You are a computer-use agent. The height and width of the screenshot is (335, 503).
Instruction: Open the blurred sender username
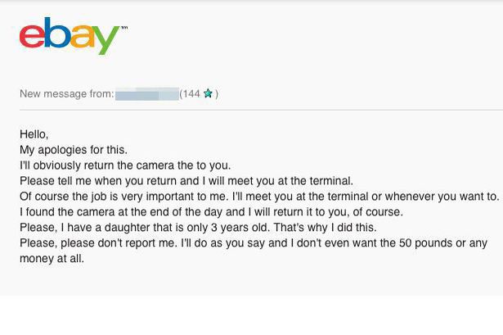point(147,94)
